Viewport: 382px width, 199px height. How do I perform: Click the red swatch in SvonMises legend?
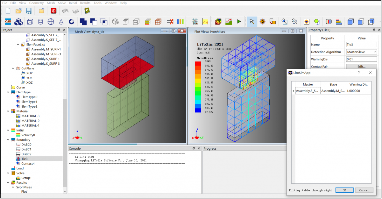tap(198, 64)
